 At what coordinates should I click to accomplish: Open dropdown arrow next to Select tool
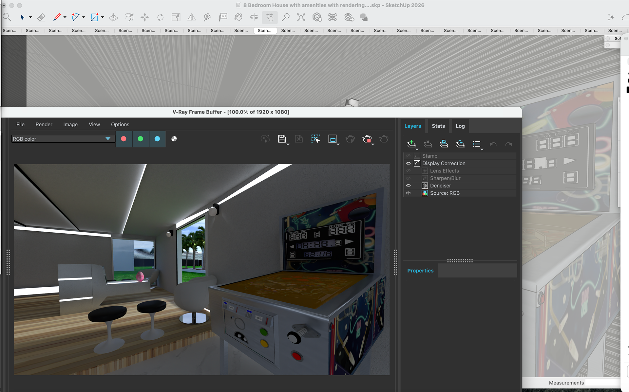[30, 17]
